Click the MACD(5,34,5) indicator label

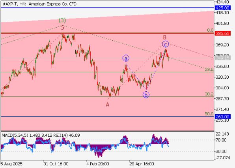[x=15, y=135]
